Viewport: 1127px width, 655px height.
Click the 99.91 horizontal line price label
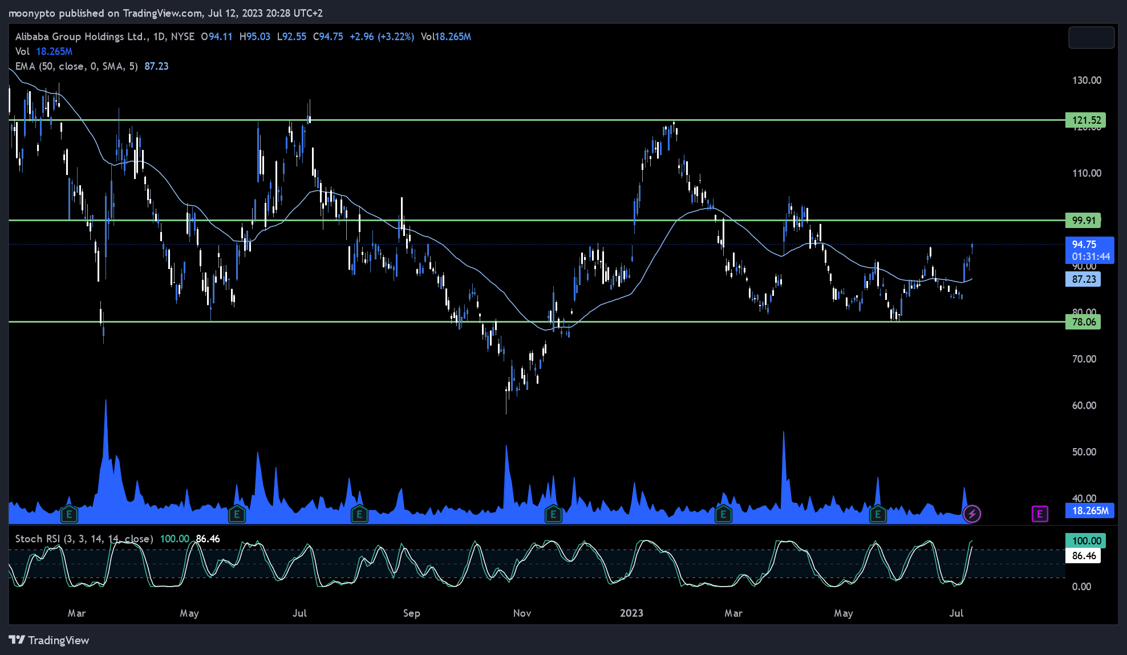1083,220
